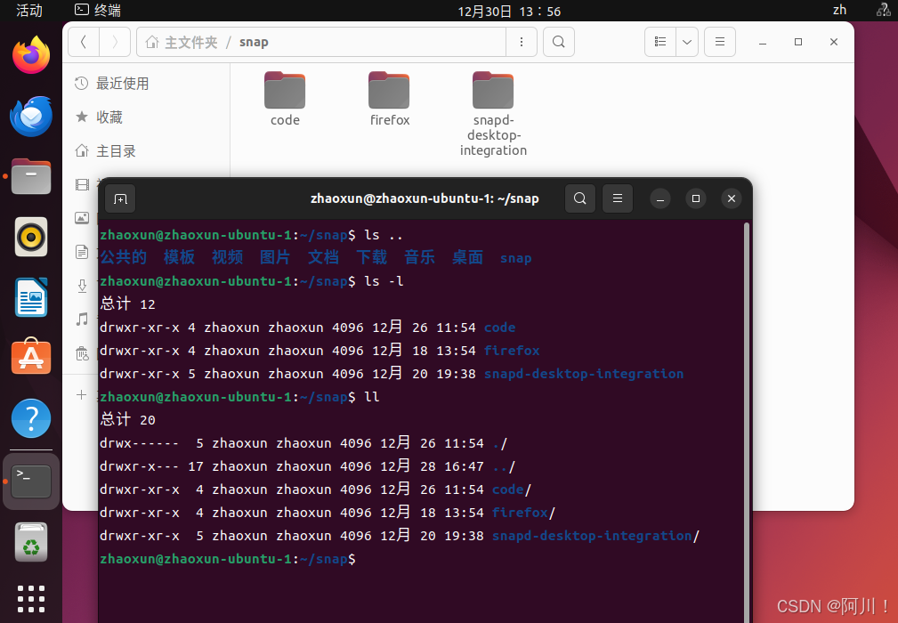This screenshot has width=898, height=623.
Task: Open the Trash icon in dock
Action: tap(31, 542)
